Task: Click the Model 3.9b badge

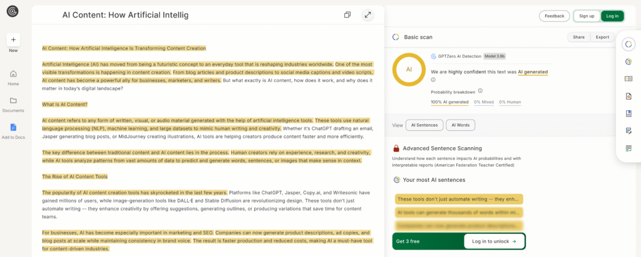Action: point(495,56)
